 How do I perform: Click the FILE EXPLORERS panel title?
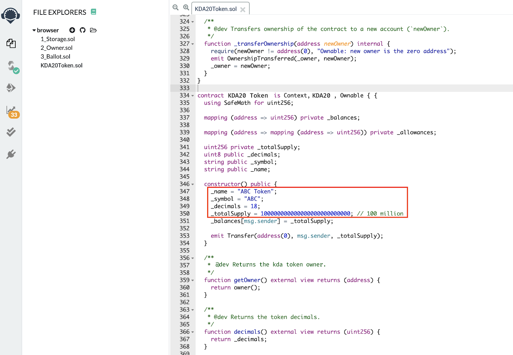tap(60, 12)
